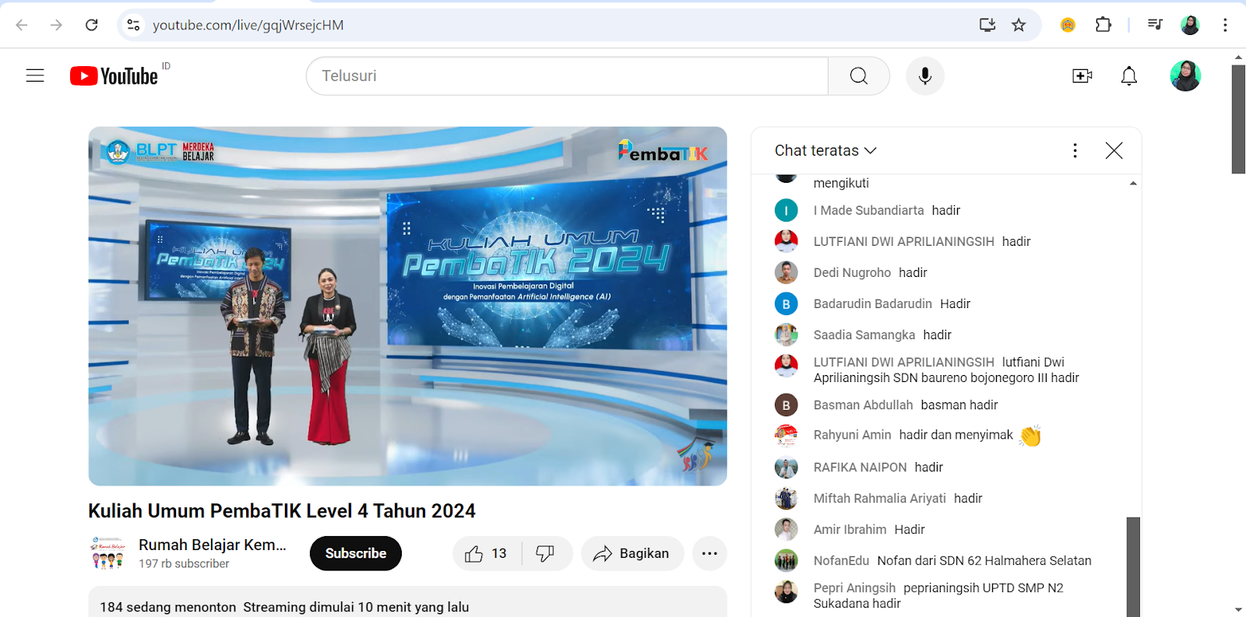The height and width of the screenshot is (617, 1246).
Task: Go to YouTube home via logo
Action: (x=114, y=75)
